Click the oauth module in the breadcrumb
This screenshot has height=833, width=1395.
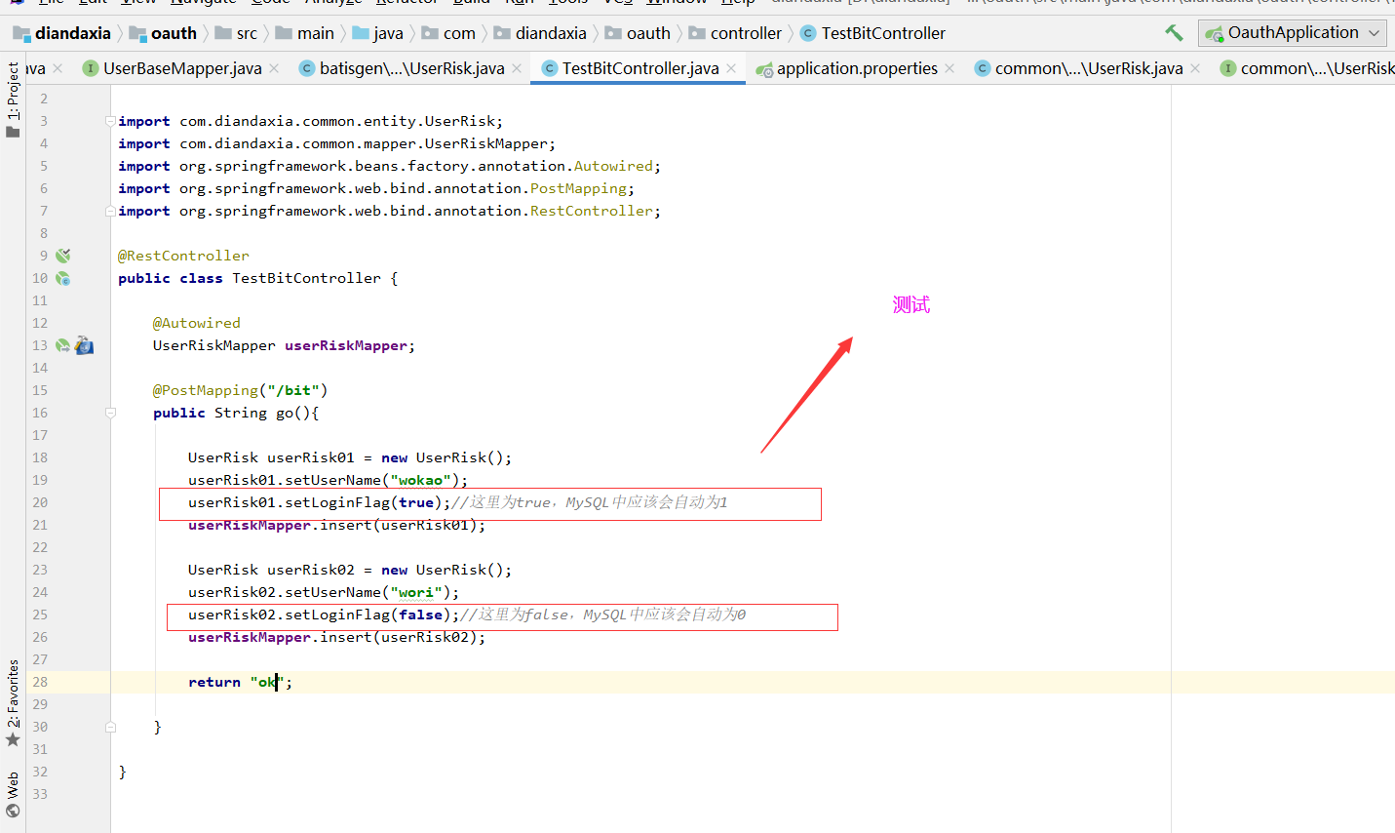[x=174, y=33]
